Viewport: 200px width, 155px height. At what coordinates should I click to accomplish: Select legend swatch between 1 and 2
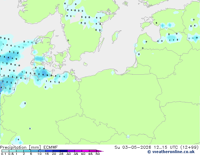pyautogui.click(x=20, y=151)
